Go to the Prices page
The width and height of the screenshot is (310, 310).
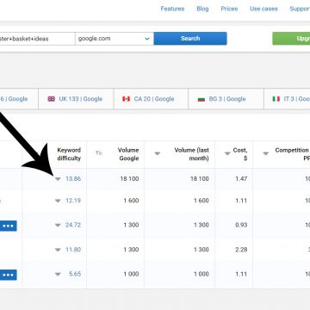229,9
